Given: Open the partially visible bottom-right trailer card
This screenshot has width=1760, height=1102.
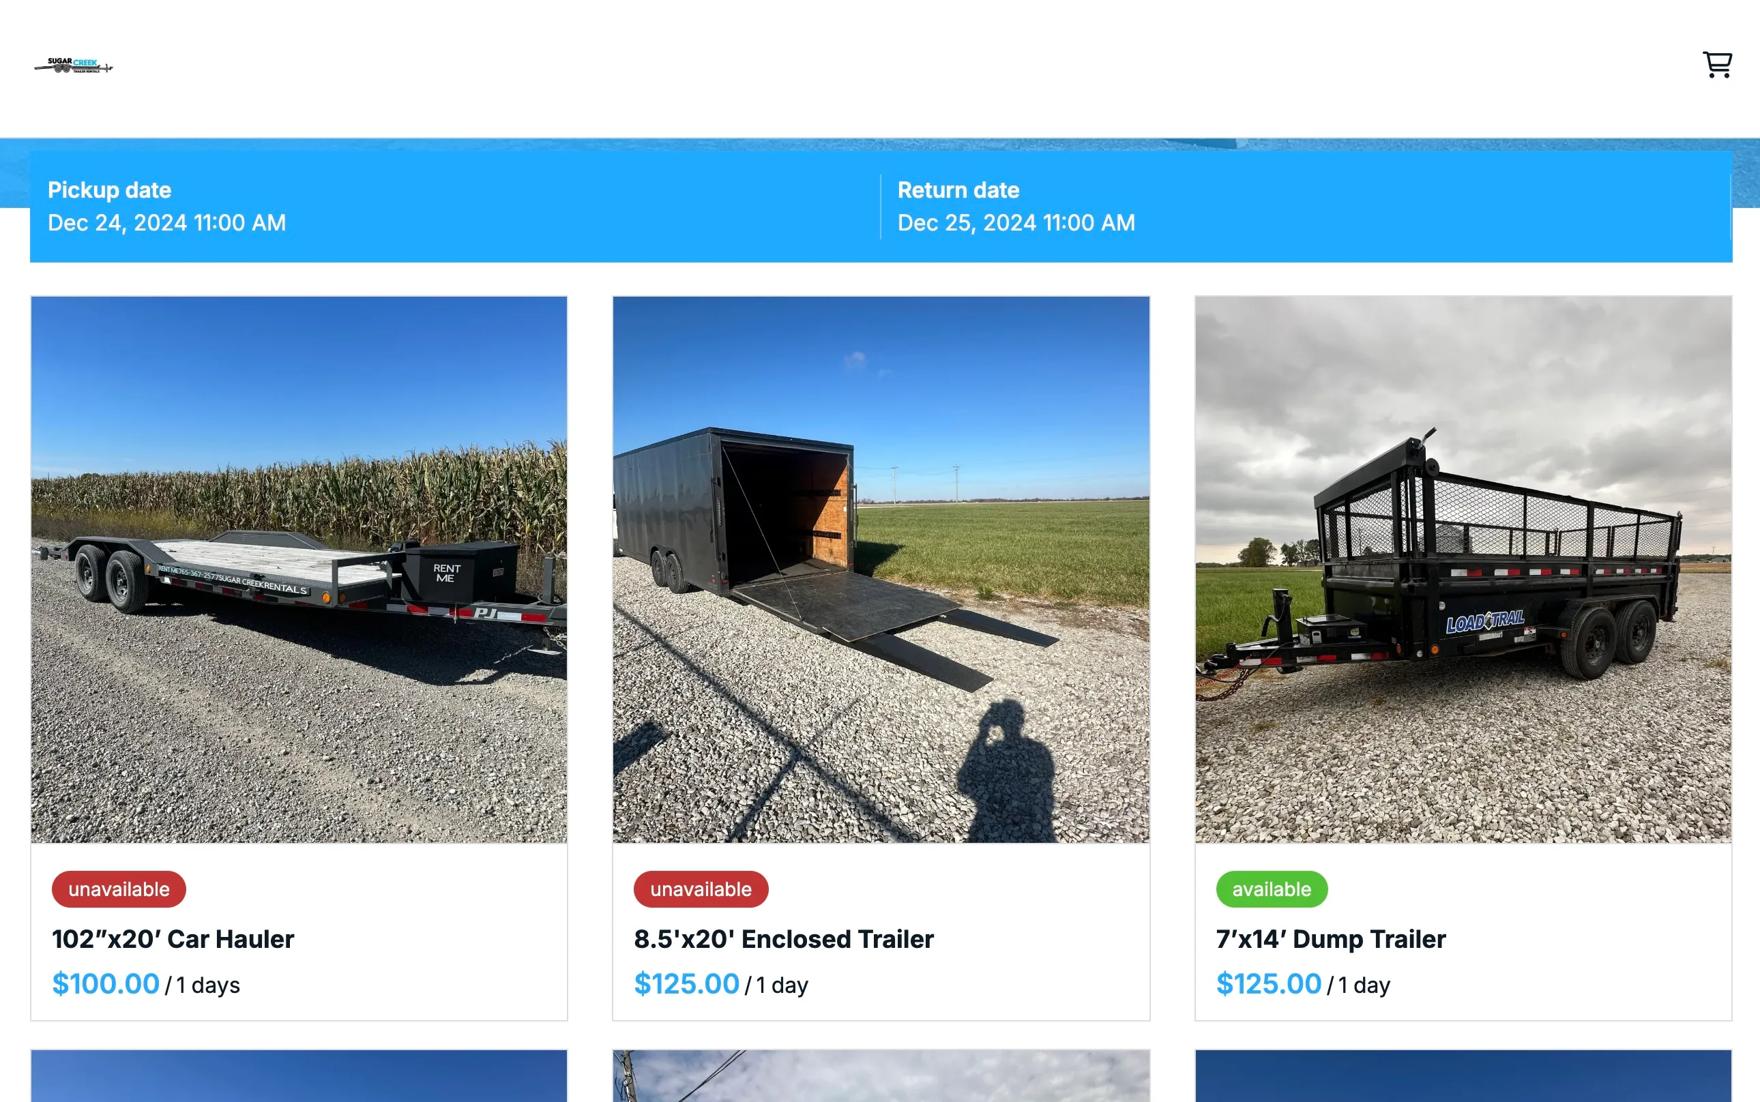Looking at the screenshot, I should tap(1463, 1076).
